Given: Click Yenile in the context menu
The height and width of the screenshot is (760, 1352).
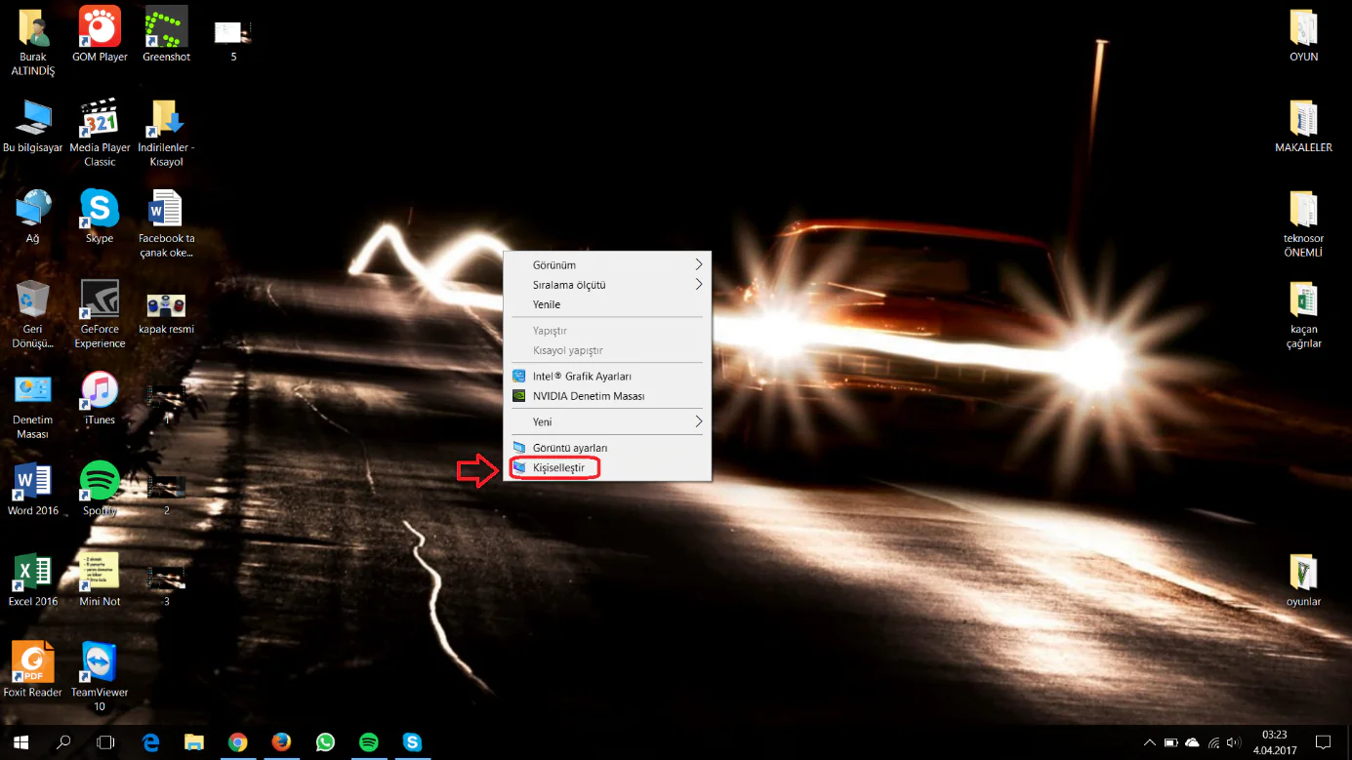Looking at the screenshot, I should tap(547, 304).
